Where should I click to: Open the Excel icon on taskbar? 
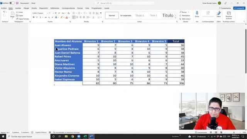coord(85,136)
